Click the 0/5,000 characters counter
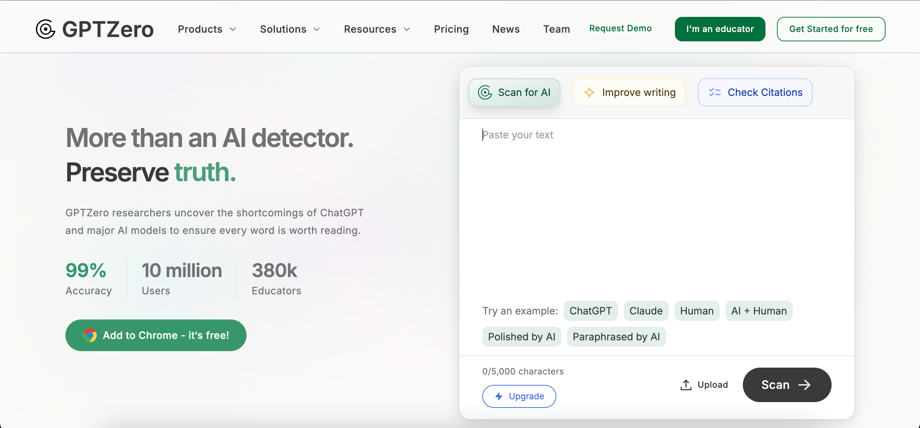 pyautogui.click(x=523, y=371)
